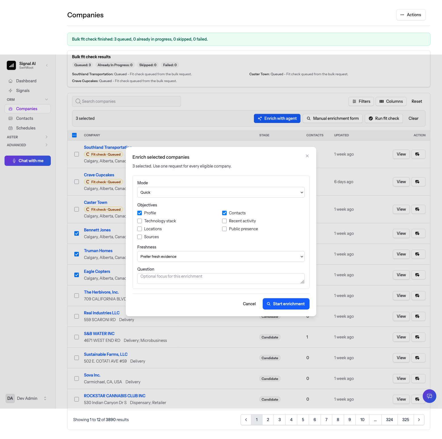This screenshot has width=442, height=439.
Task: Deselect Eagle Copters row checkbox
Action: (77, 275)
